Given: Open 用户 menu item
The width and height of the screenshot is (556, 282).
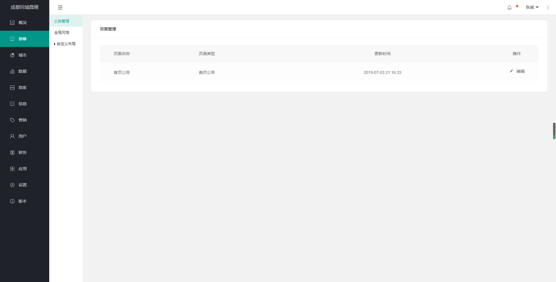Looking at the screenshot, I should tap(25, 136).
